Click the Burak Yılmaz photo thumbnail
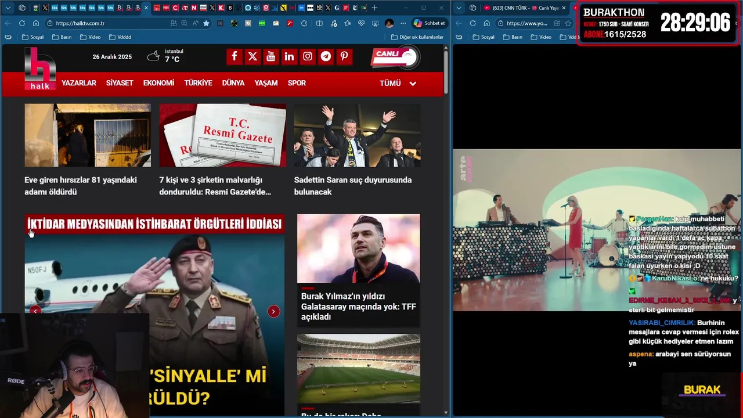743x418 pixels. (x=358, y=248)
